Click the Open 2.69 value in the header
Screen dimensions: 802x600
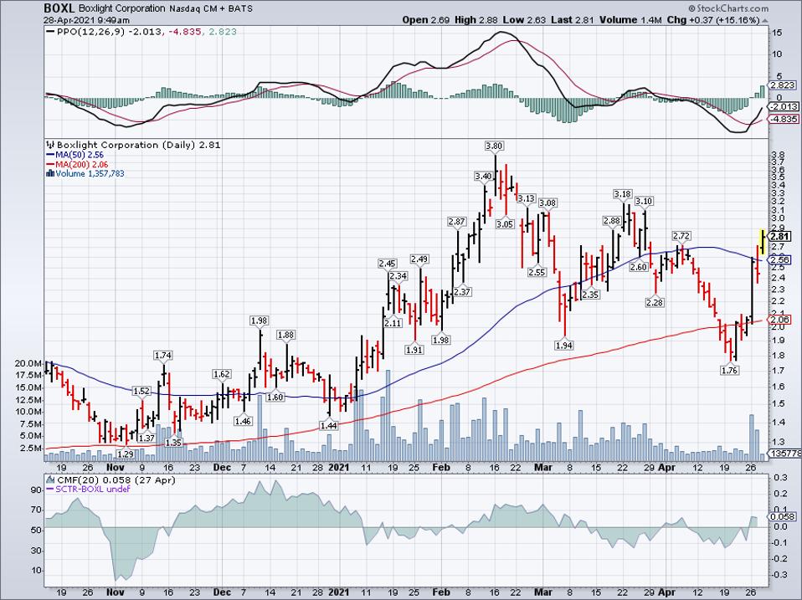click(425, 20)
